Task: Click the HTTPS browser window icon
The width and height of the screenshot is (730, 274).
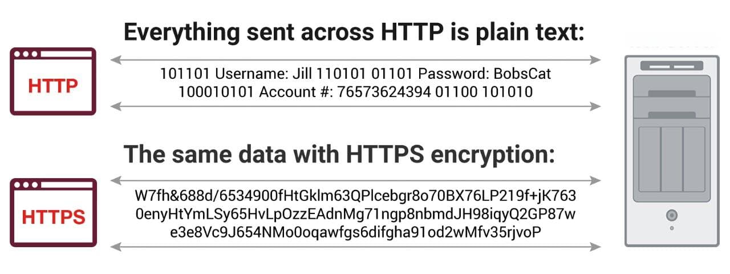Action: 53,212
